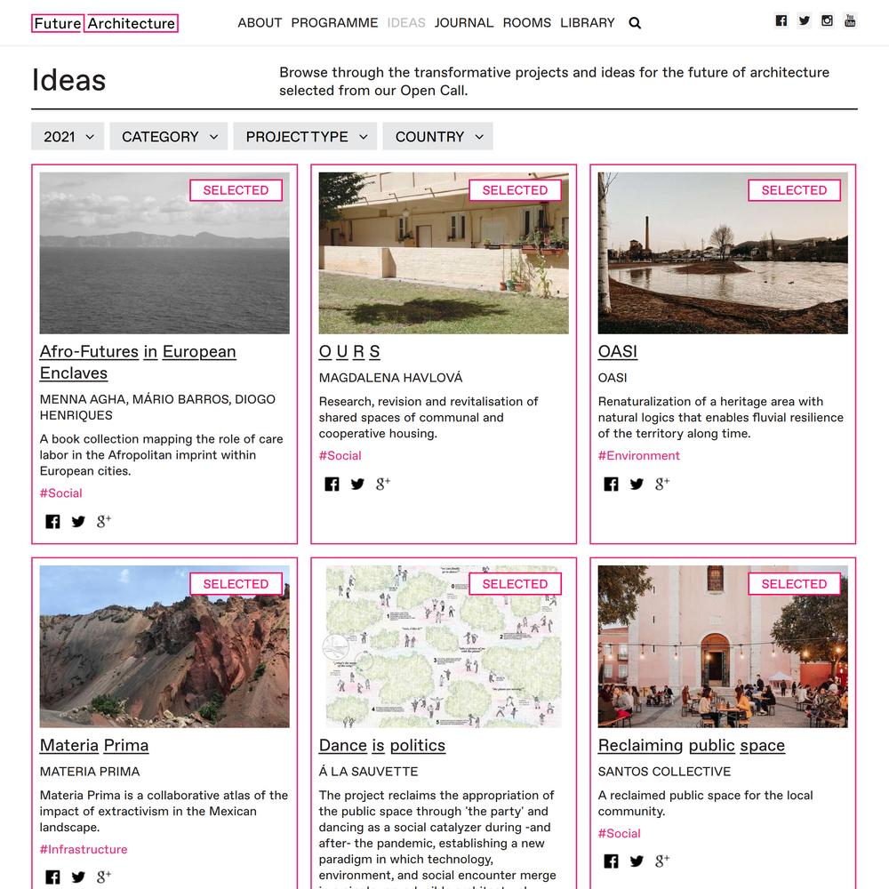The width and height of the screenshot is (889, 889).
Task: Open the PROJECT TYPE filter dropdown
Action: click(x=305, y=137)
